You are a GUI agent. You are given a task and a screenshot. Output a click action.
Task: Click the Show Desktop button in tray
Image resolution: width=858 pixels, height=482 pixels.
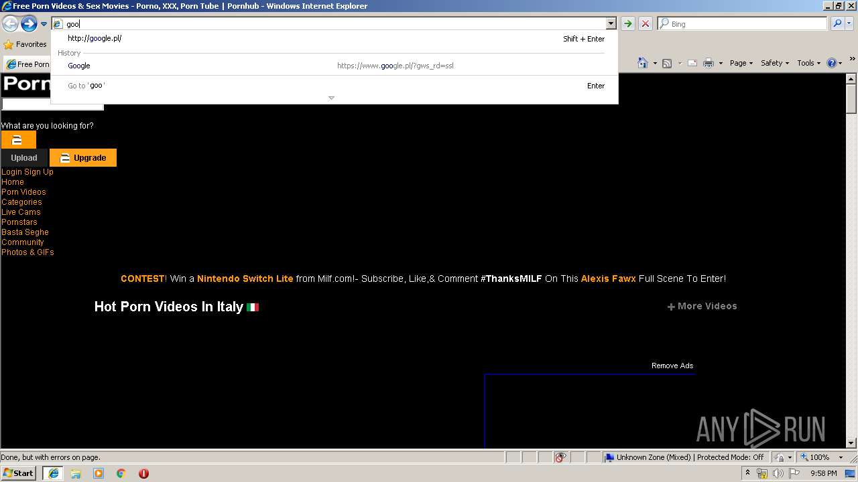pos(851,473)
